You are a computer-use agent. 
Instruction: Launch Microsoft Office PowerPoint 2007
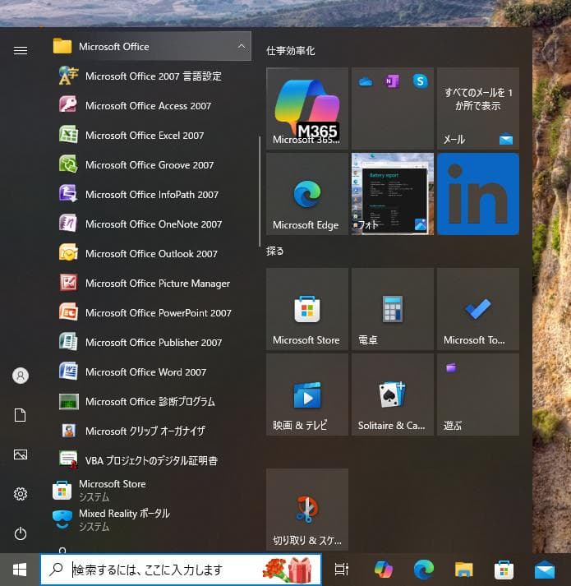[x=151, y=312]
